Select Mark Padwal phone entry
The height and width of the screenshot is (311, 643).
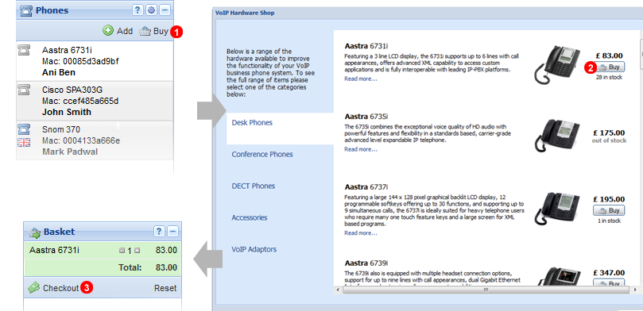tap(95, 140)
